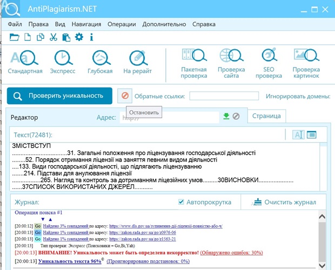This screenshot has height=270, width=335.
Task: Click the info 'i' toolbar icon
Action: click(x=91, y=37)
